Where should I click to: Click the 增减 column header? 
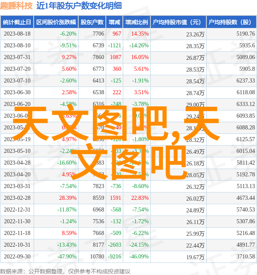114,22
